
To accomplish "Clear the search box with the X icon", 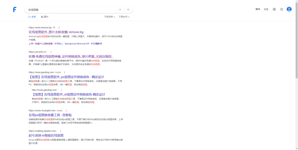I will pyautogui.click(x=120, y=10).
